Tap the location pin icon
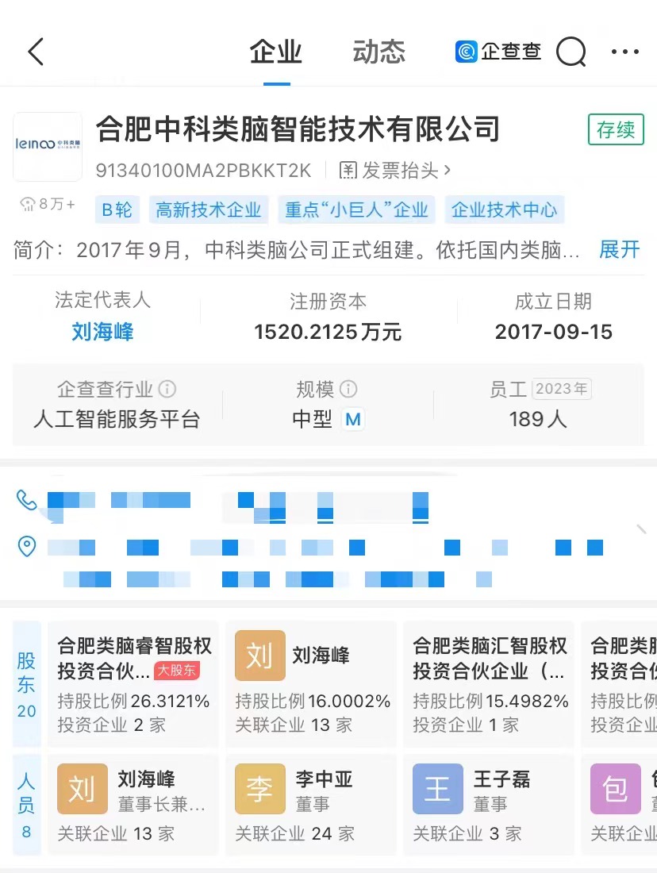The image size is (657, 873). pyautogui.click(x=27, y=546)
